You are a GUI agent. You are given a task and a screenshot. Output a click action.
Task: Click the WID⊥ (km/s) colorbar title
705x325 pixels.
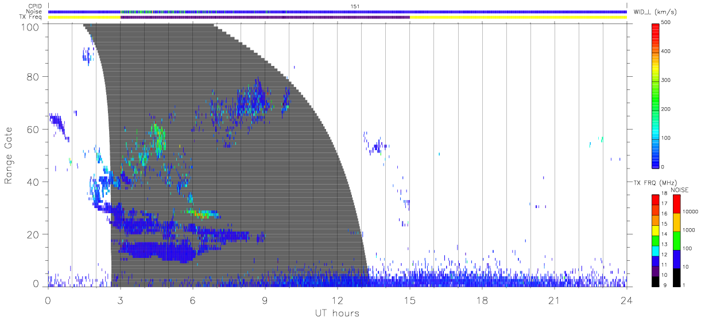point(656,11)
